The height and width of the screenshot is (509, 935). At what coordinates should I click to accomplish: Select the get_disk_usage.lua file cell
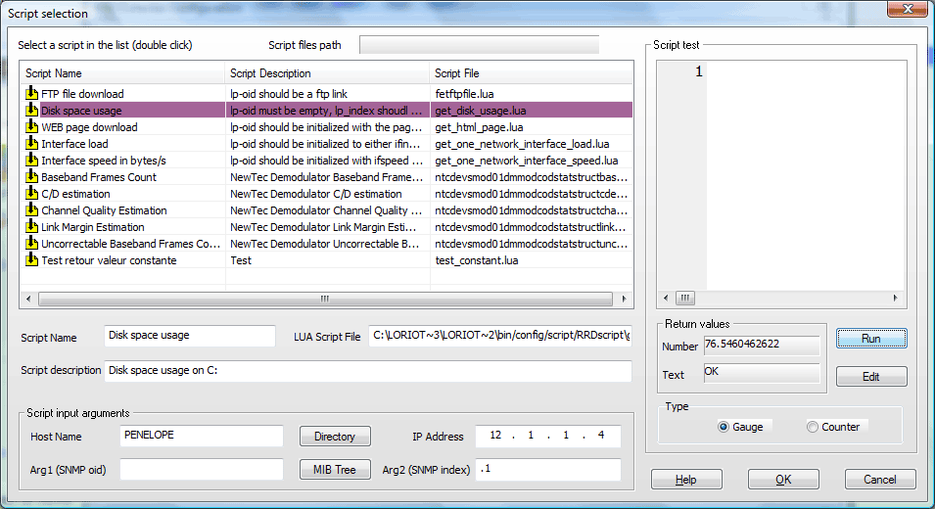481,111
